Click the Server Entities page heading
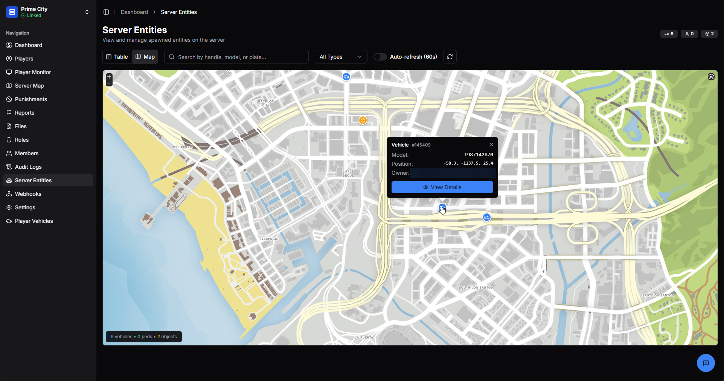 135,30
